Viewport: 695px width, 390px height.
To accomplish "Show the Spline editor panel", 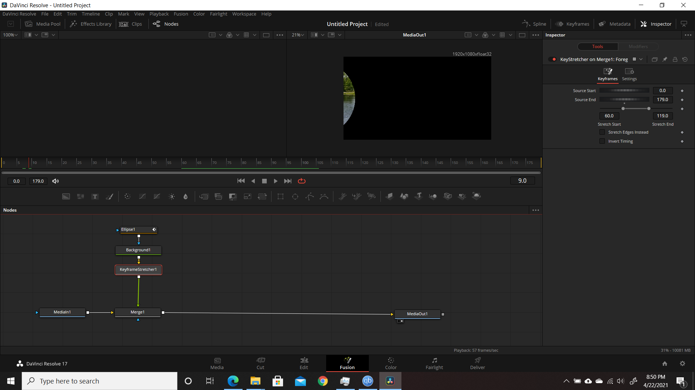I will pyautogui.click(x=534, y=24).
